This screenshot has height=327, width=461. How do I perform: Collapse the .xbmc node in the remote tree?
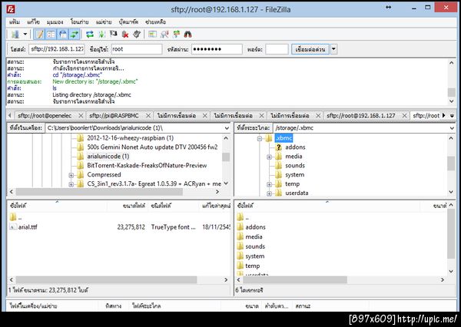260,139
